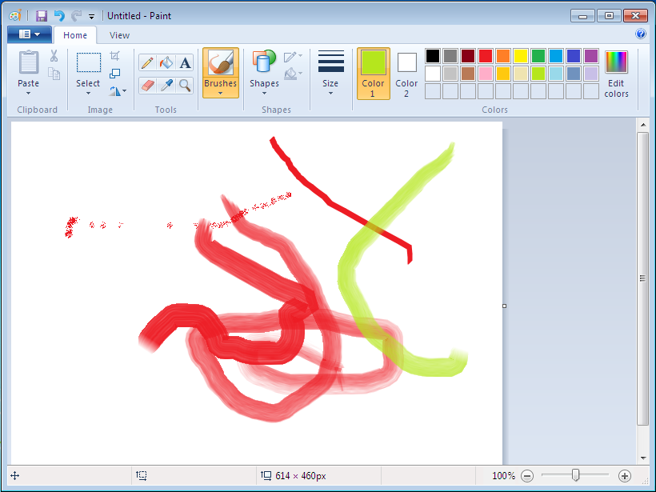Select the Text tool

point(186,62)
